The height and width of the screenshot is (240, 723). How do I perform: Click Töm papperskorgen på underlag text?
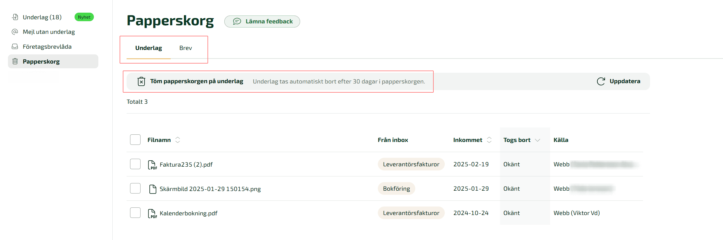point(197,81)
